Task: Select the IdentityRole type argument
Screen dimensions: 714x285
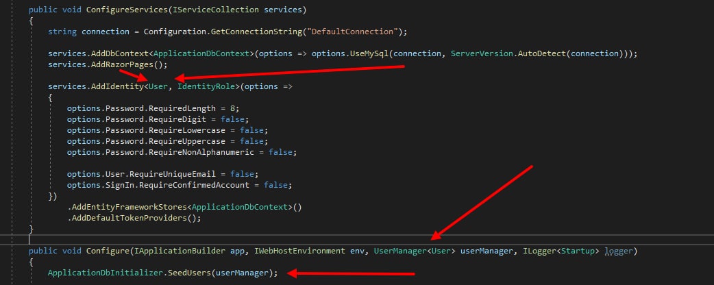Action: (x=206, y=86)
